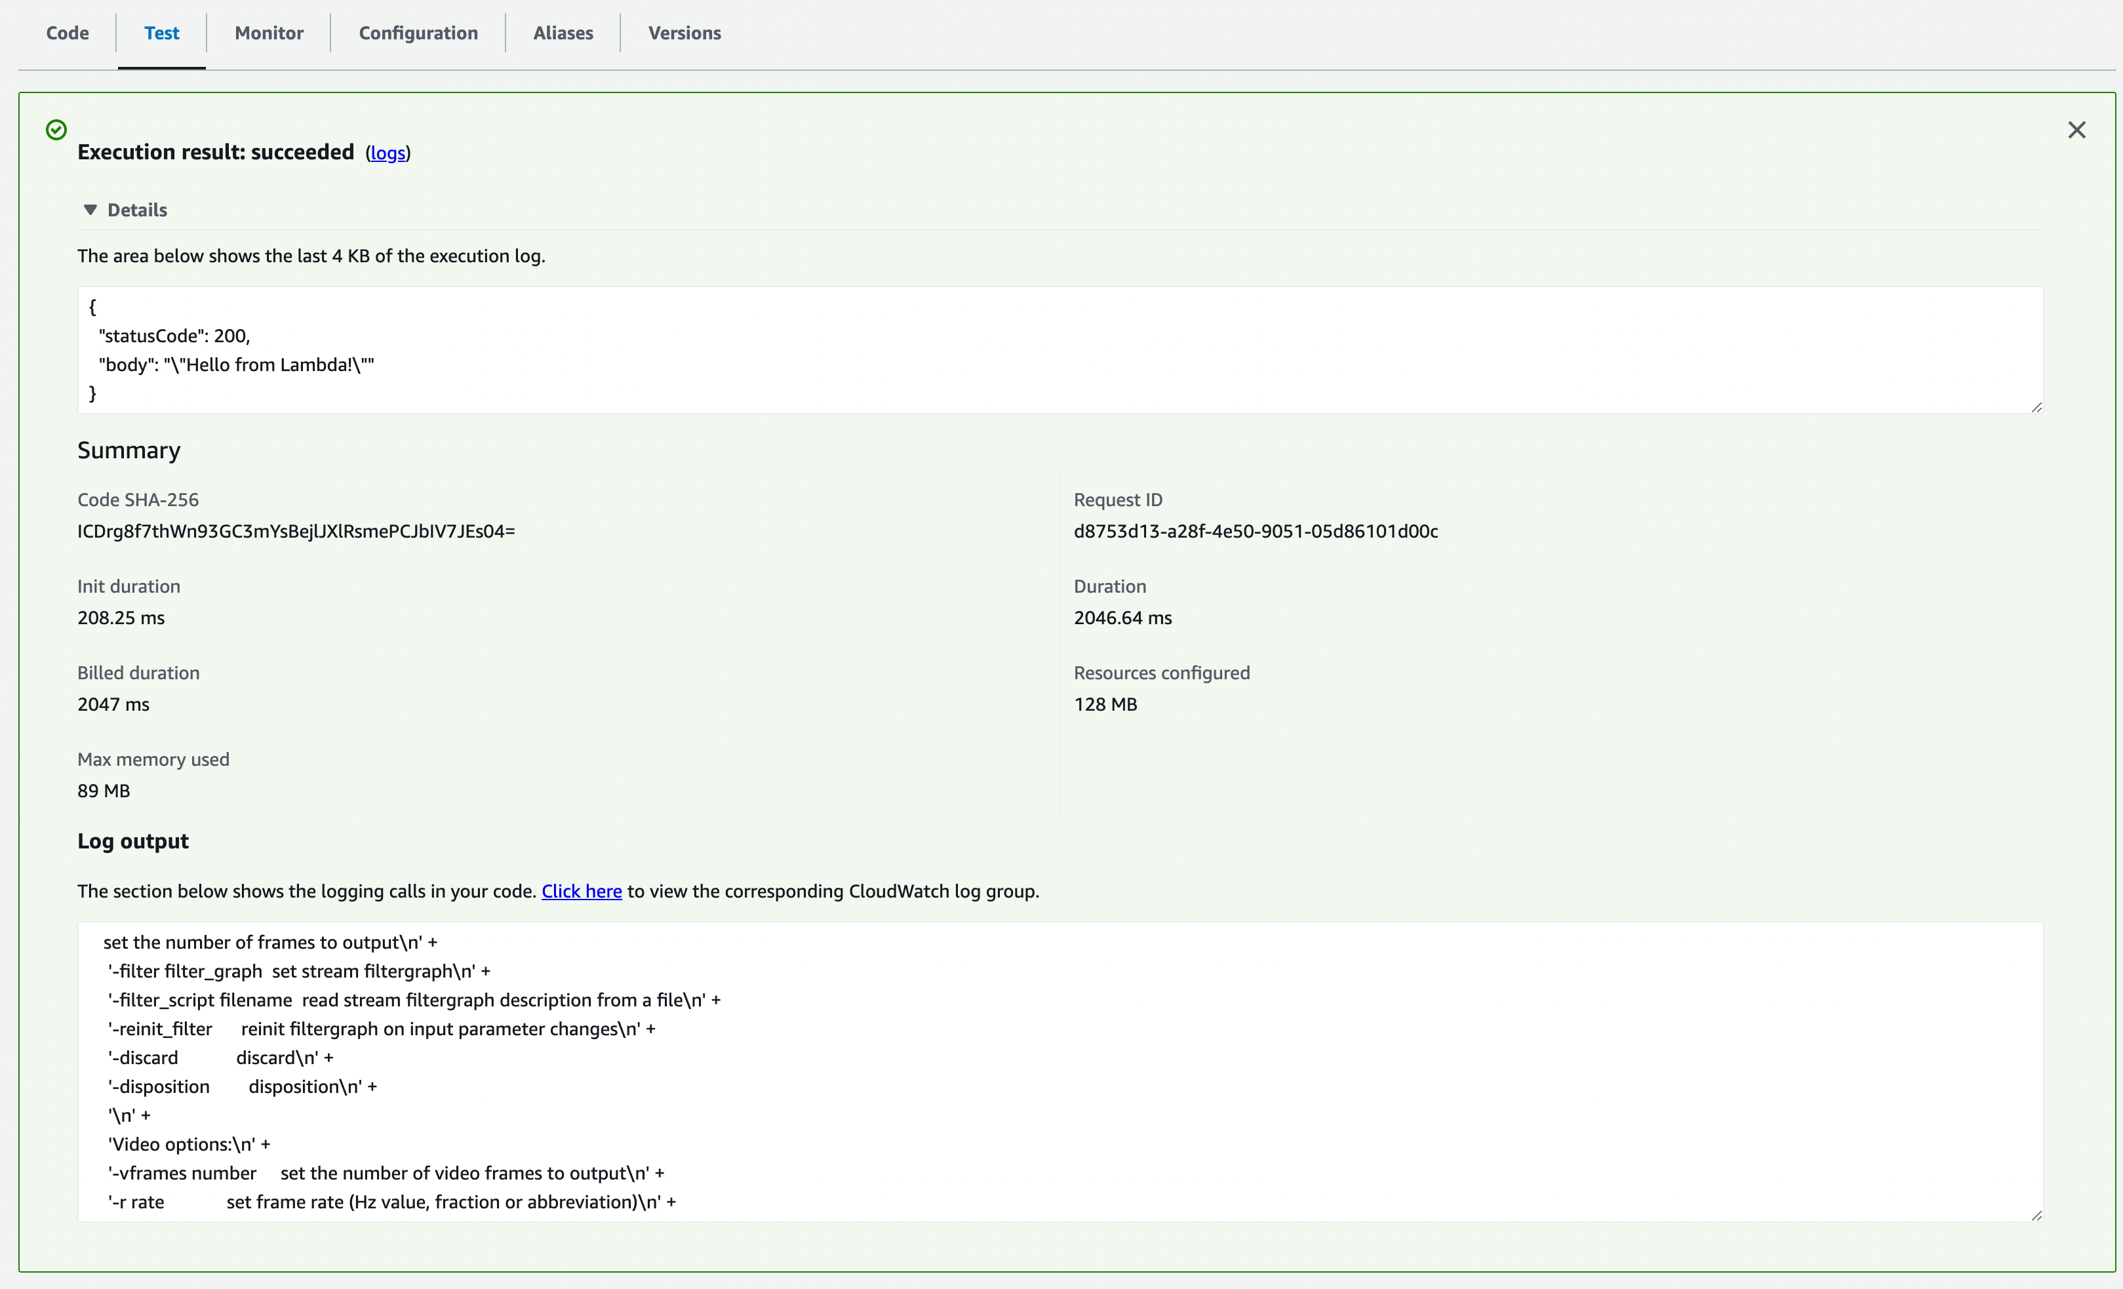Grab the Log output box resize handle
Viewport: 2123px width, 1289px height.
point(2036,1215)
